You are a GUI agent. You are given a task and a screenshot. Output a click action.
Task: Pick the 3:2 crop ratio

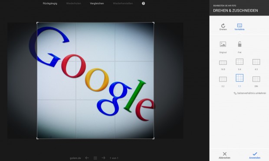point(223,82)
